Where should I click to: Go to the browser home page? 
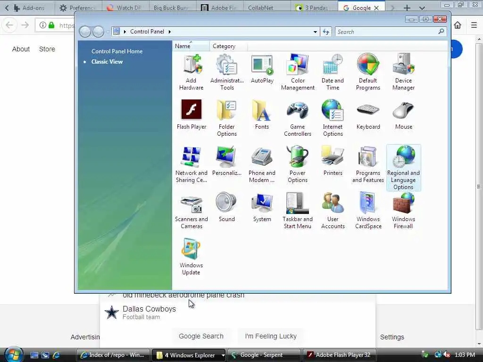pyautogui.click(x=458, y=25)
